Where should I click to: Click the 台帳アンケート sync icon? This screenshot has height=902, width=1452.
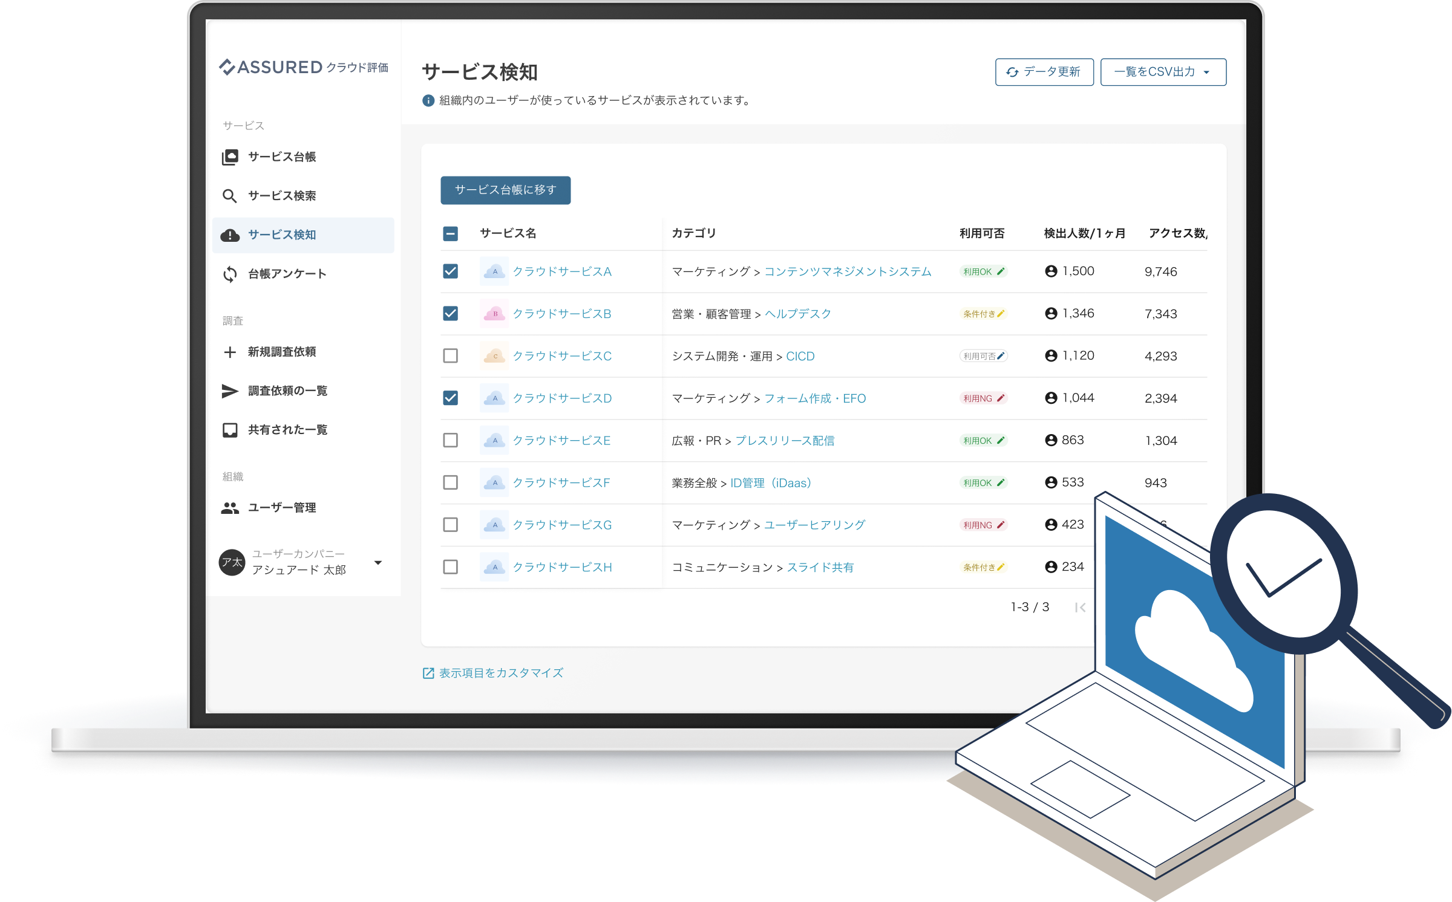click(x=230, y=274)
